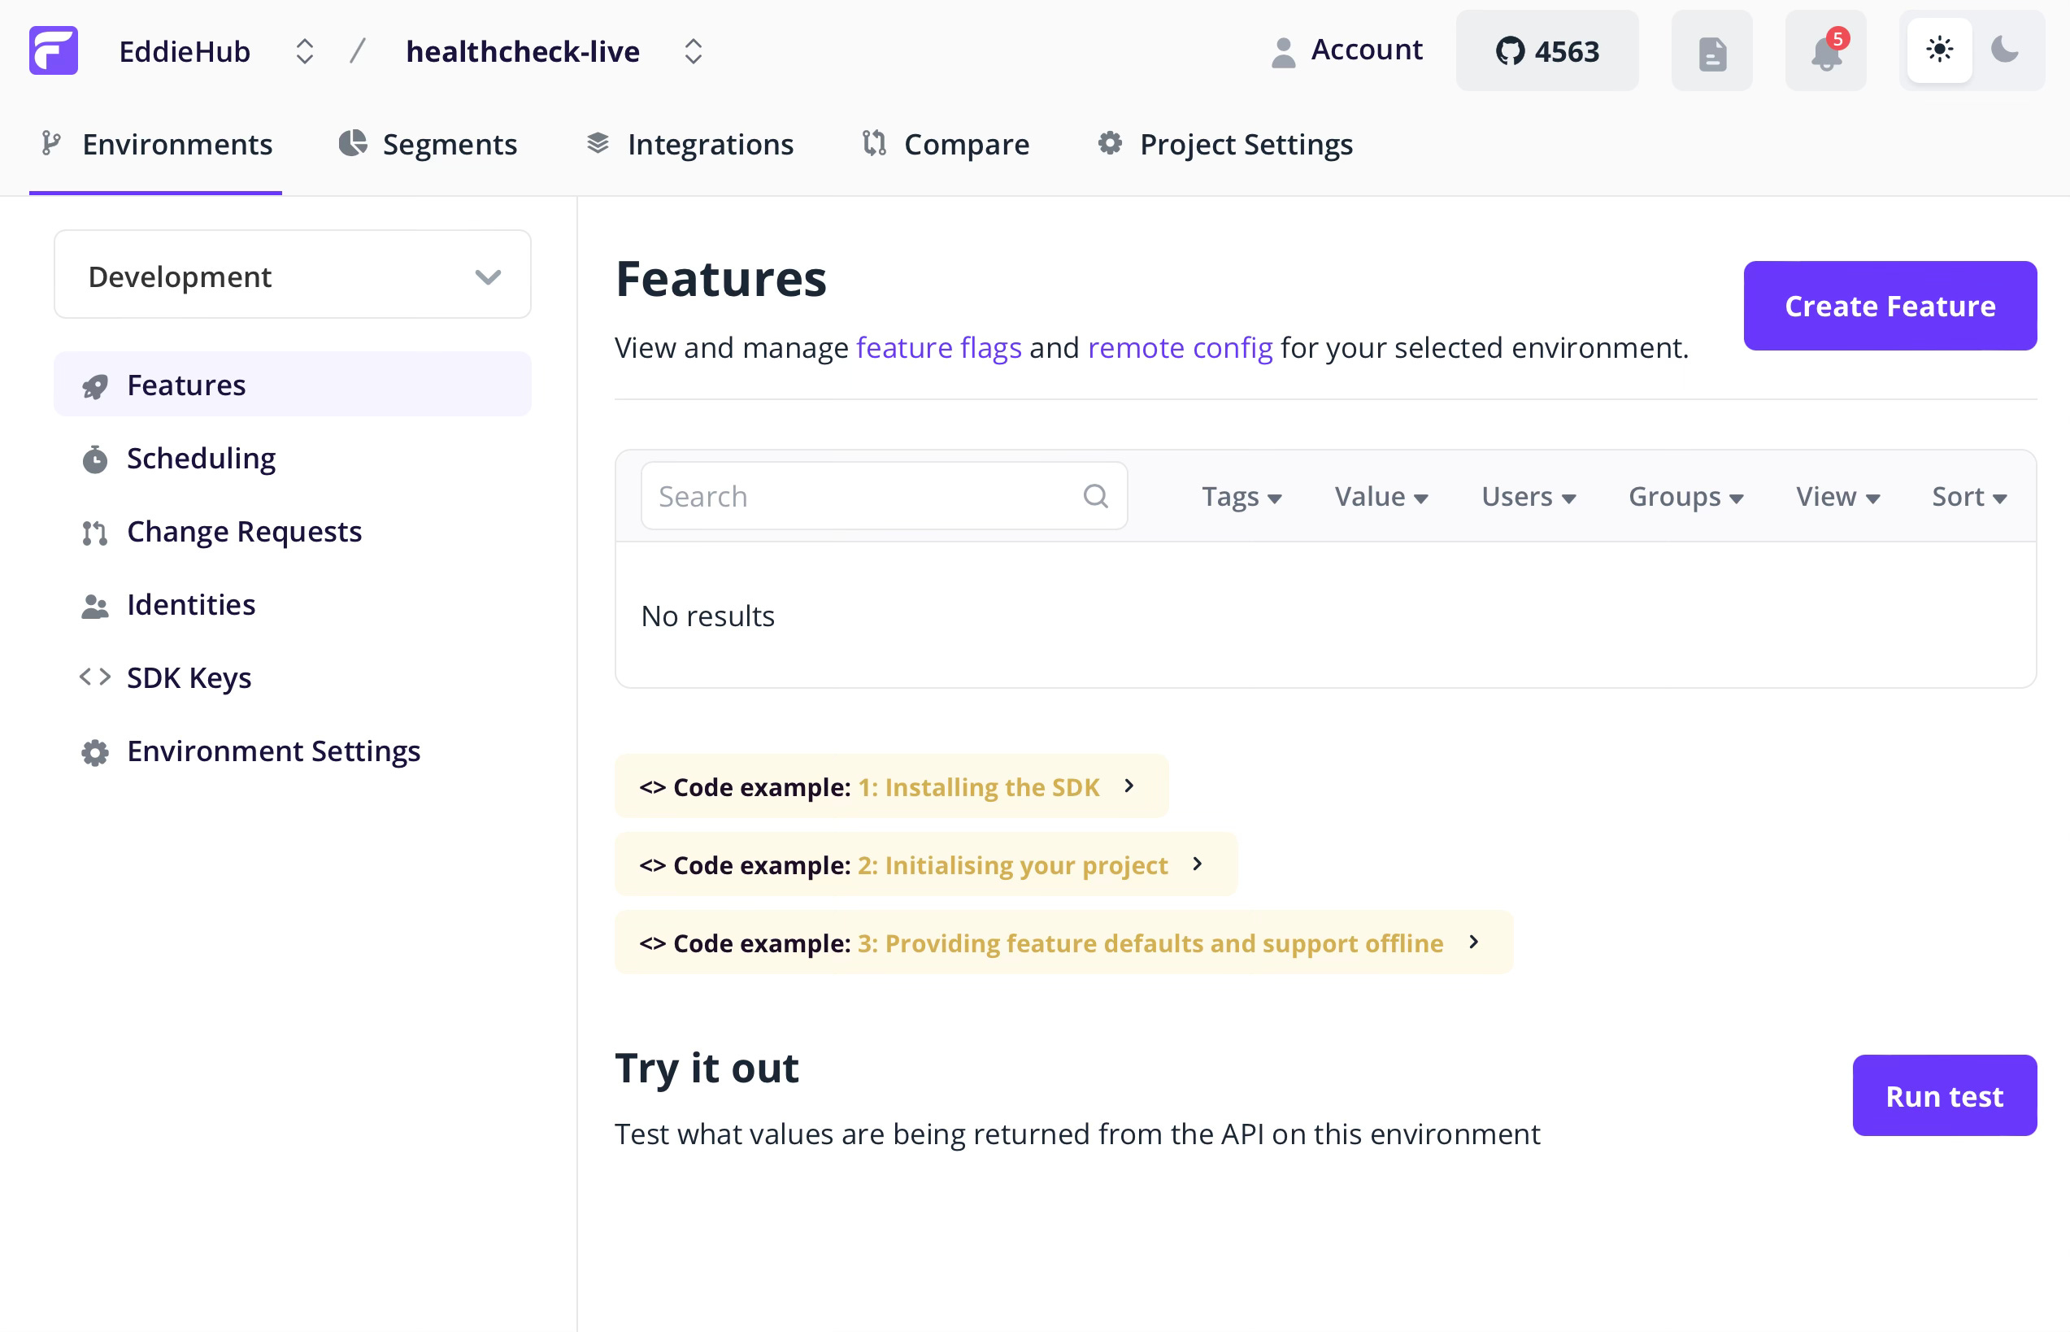Image resolution: width=2070 pixels, height=1332 pixels.
Task: Switch to light mode sun icon
Action: pyautogui.click(x=1939, y=50)
